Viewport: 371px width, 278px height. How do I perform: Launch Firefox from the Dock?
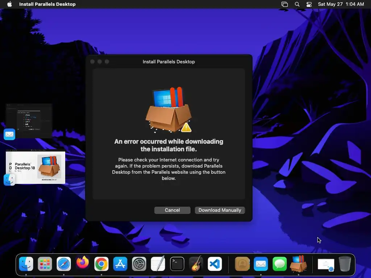tap(83, 263)
